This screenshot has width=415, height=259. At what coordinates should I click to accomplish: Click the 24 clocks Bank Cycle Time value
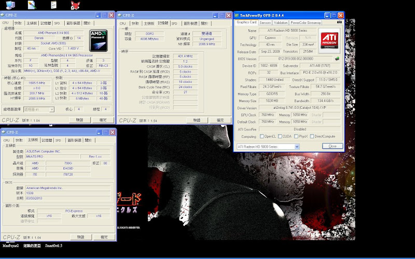click(x=185, y=87)
